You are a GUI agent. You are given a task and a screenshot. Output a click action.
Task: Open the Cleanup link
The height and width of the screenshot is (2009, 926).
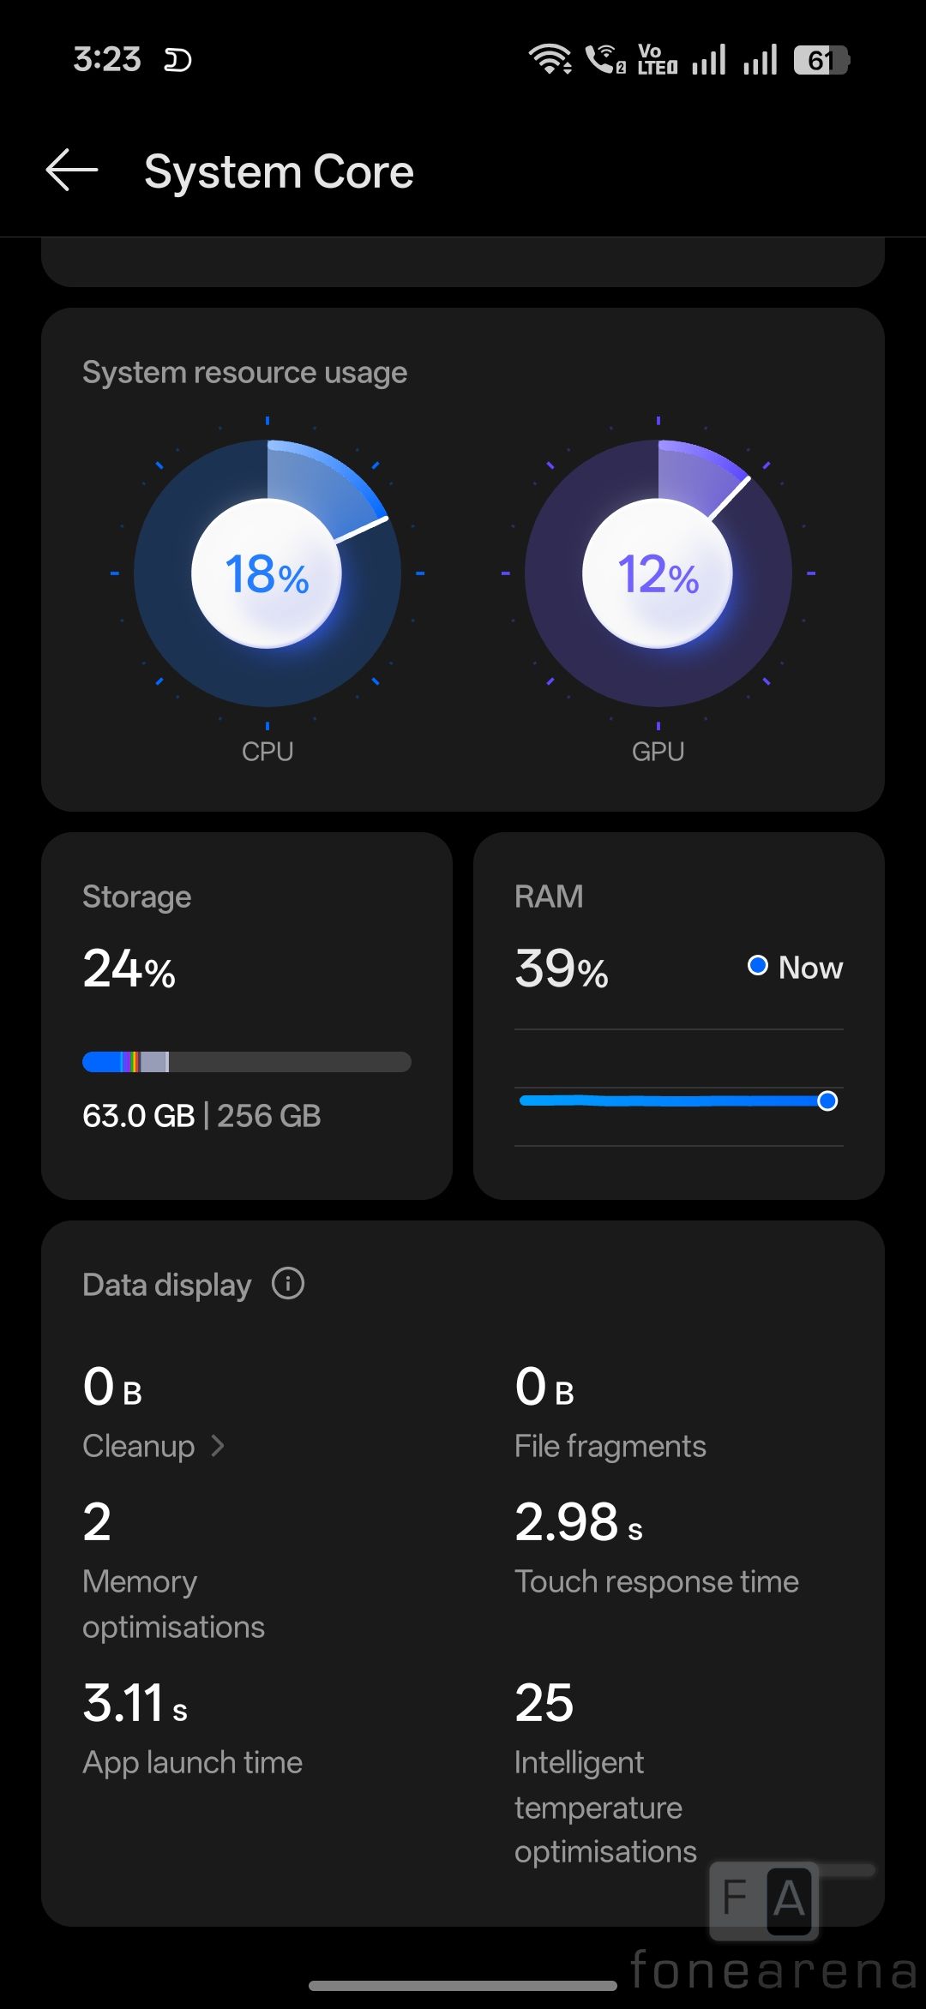[x=139, y=1446]
